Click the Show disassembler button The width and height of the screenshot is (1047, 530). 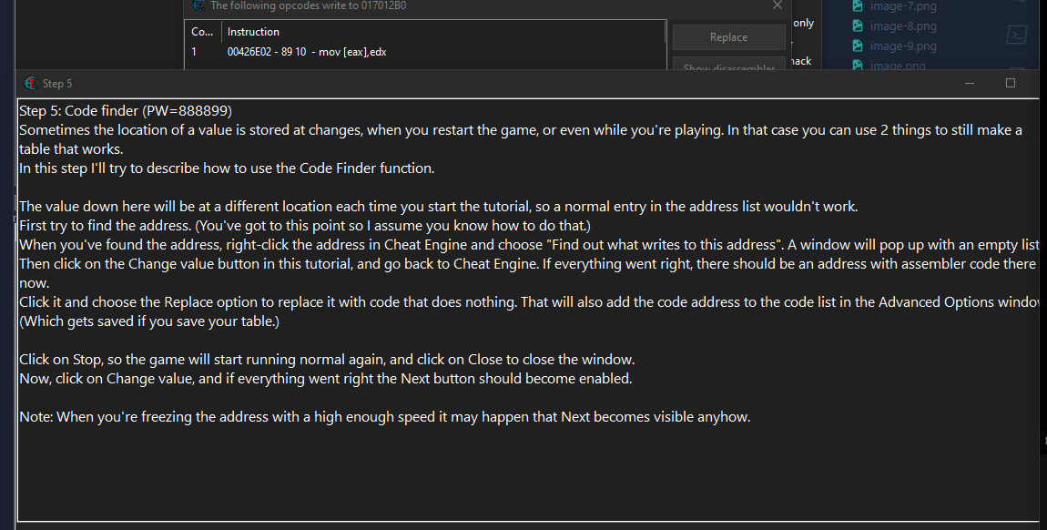pyautogui.click(x=728, y=67)
